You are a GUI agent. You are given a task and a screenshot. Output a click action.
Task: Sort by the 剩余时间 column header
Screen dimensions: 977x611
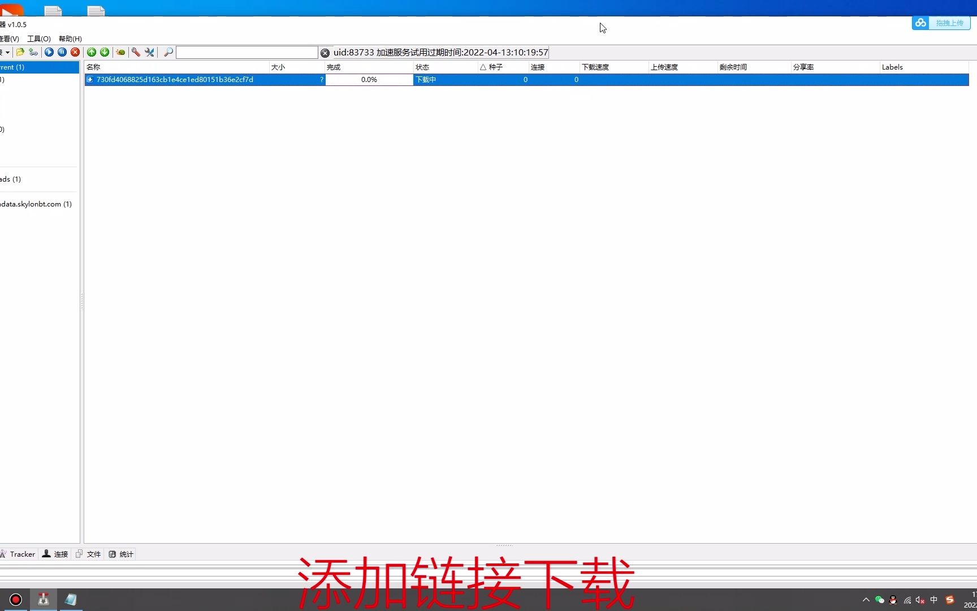coord(754,67)
